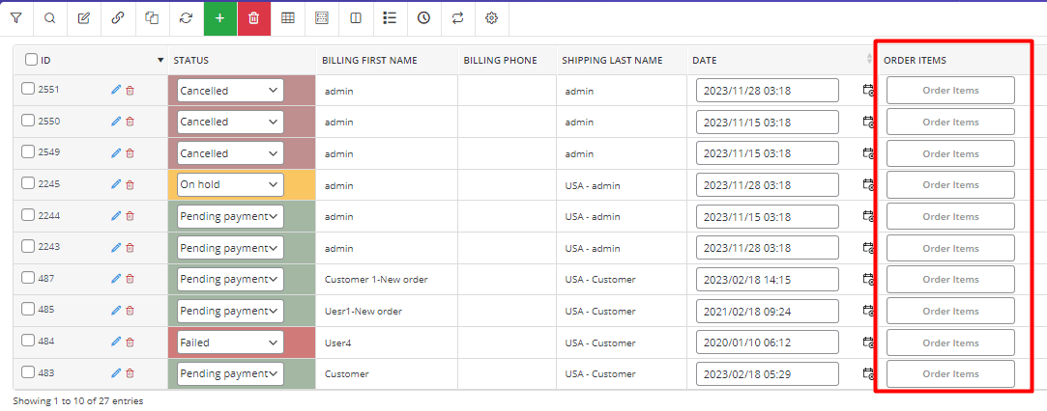This screenshot has height=411, width=1047.
Task: Open Order Items for order 2245
Action: (x=950, y=185)
